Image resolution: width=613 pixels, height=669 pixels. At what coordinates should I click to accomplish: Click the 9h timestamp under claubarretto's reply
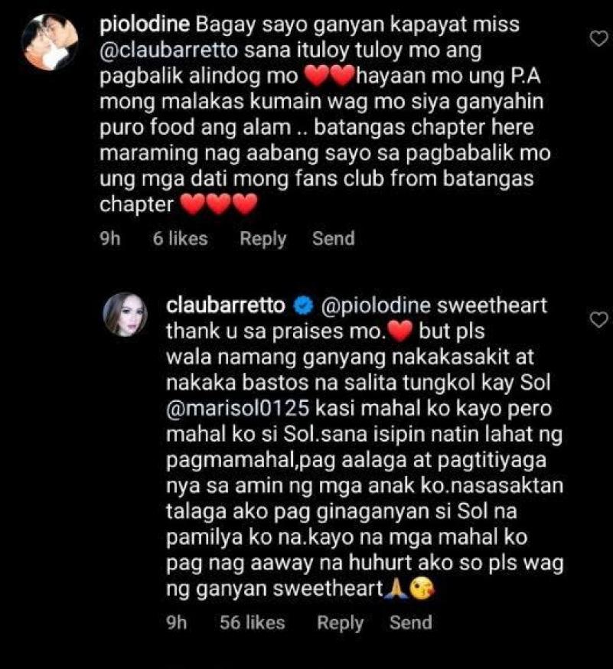coord(177,622)
